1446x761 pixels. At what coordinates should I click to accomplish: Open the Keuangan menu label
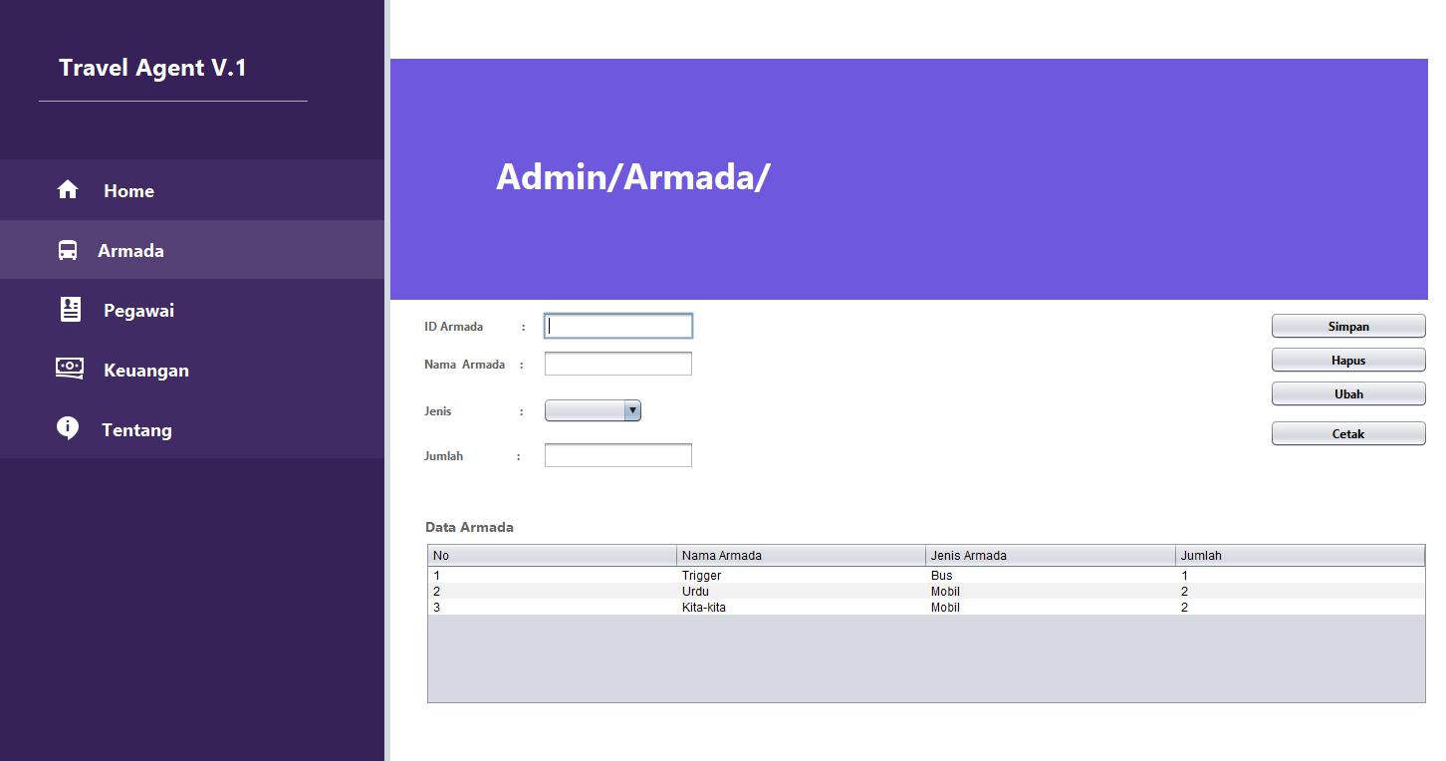[x=146, y=371]
